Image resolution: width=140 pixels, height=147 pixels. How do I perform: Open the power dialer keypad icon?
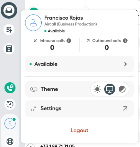tap(9, 30)
